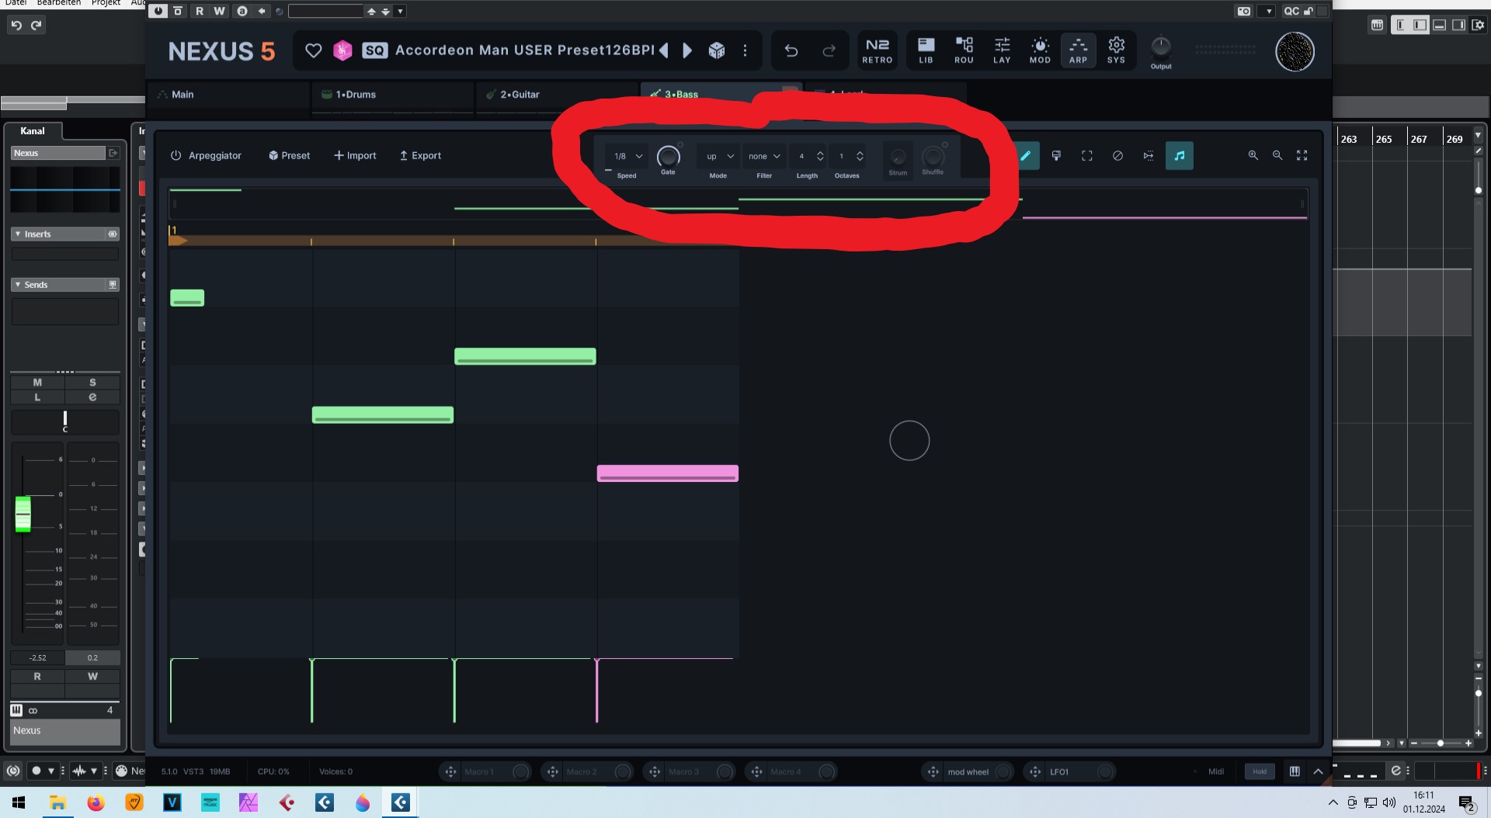Open the MOD modulation page
1491x818 pixels.
1040,50
